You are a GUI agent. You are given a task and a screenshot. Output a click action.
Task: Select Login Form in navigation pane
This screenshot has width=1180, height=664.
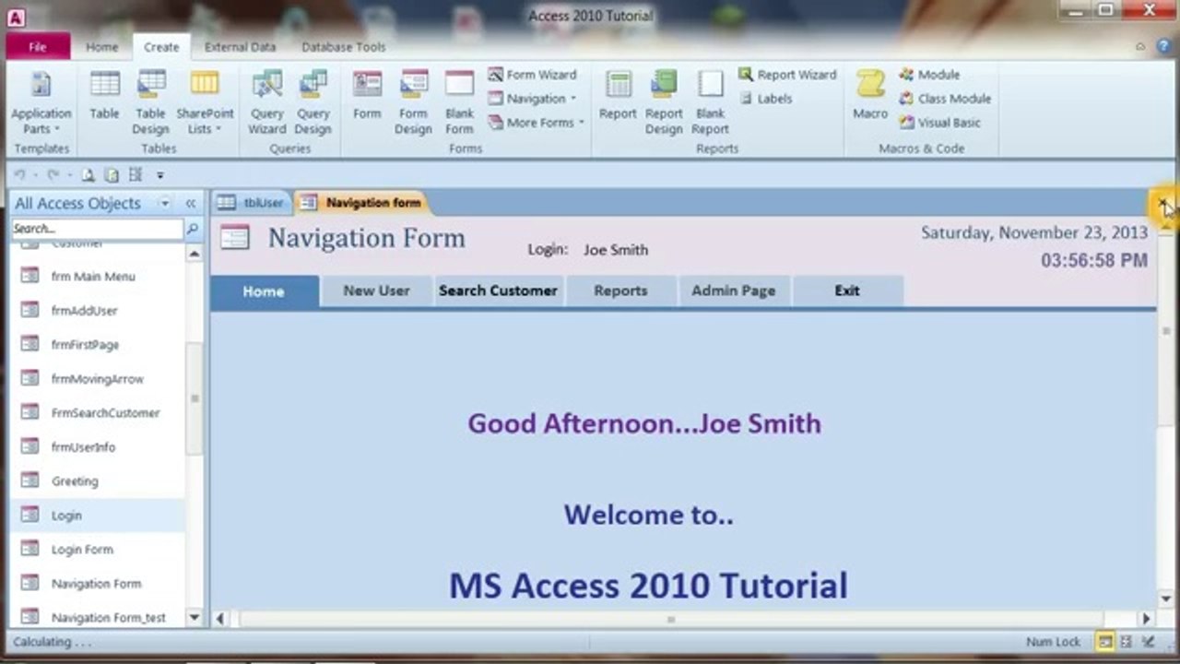98,550
